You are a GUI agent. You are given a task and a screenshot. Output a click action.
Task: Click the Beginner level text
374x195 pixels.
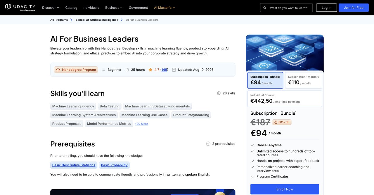[x=115, y=70]
